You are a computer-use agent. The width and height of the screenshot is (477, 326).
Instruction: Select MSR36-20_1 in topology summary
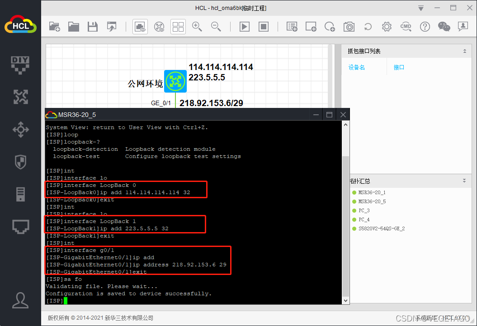tap(372, 192)
